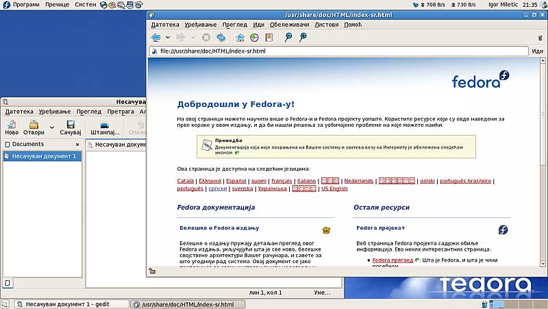Click the browser Forward arrow button
Image resolution: width=548 pixels, height=309 pixels.
point(181,38)
